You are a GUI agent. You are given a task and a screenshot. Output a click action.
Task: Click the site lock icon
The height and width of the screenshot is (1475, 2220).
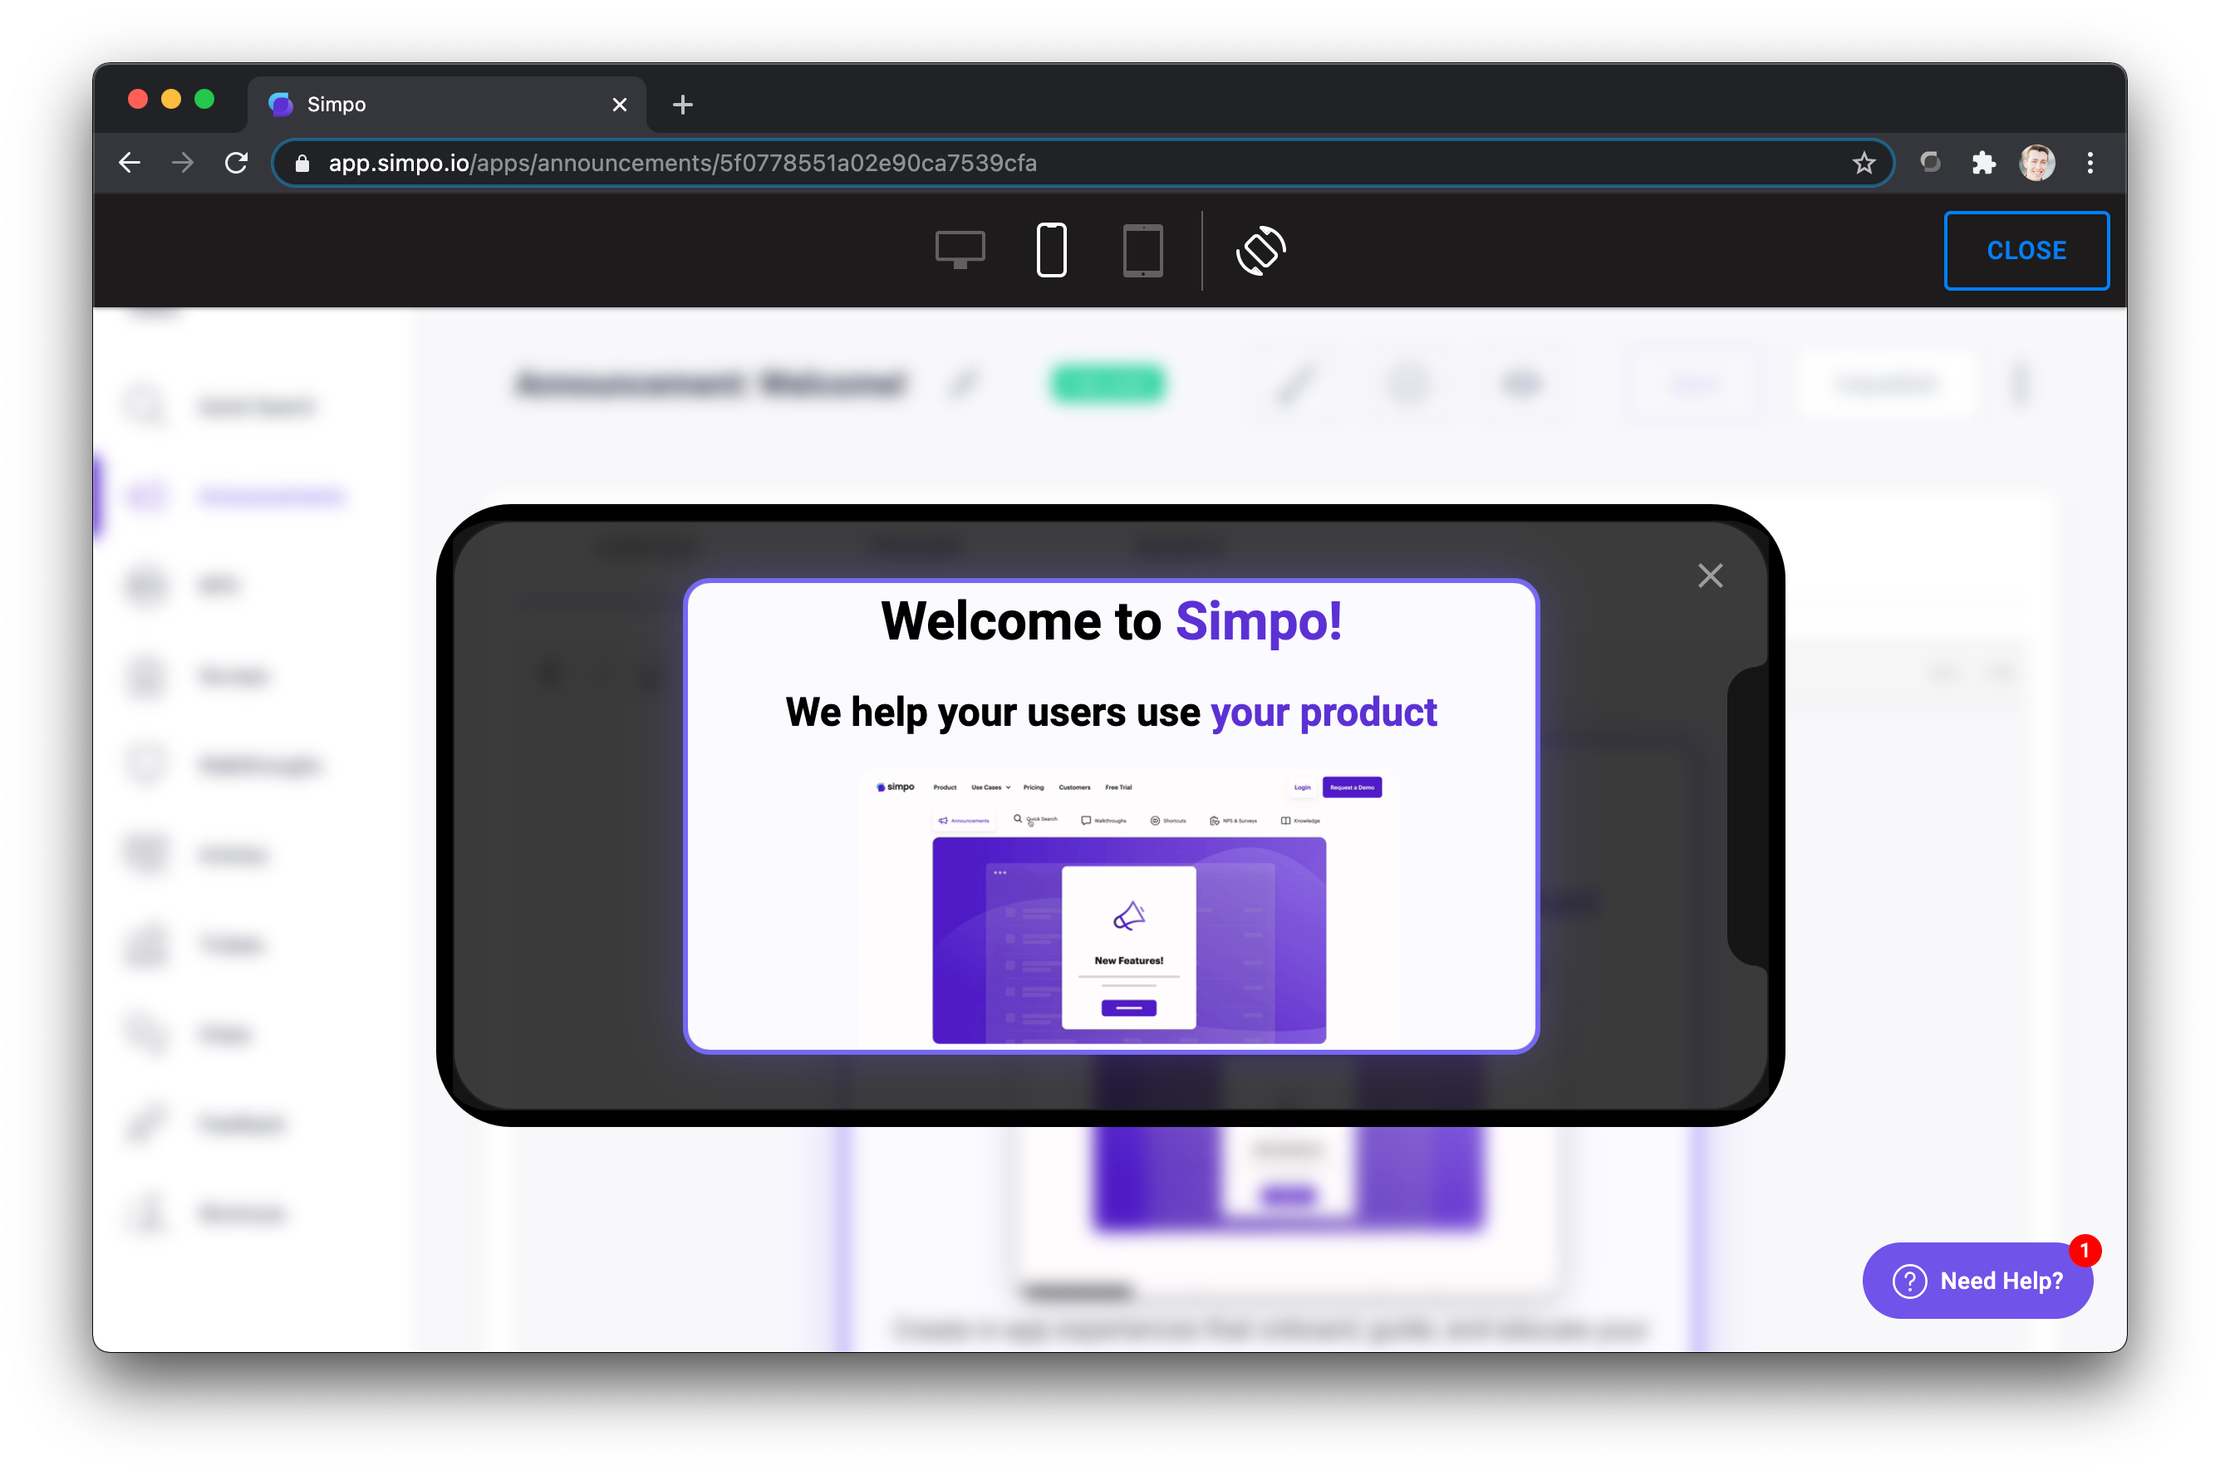pyautogui.click(x=302, y=164)
